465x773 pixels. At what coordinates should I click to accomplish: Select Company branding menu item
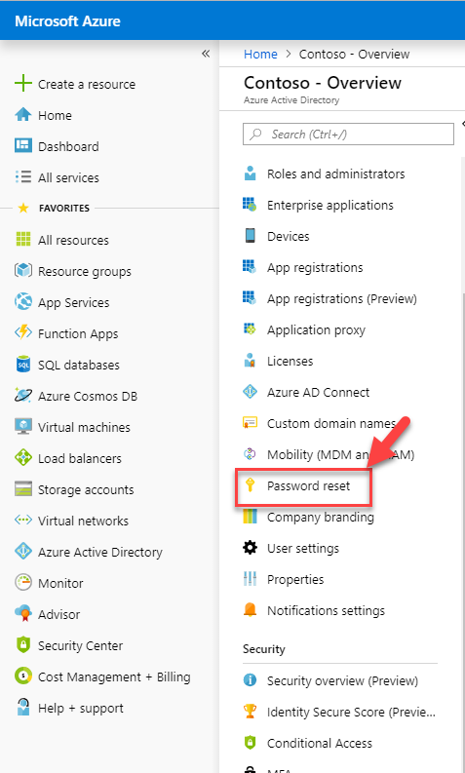[321, 518]
